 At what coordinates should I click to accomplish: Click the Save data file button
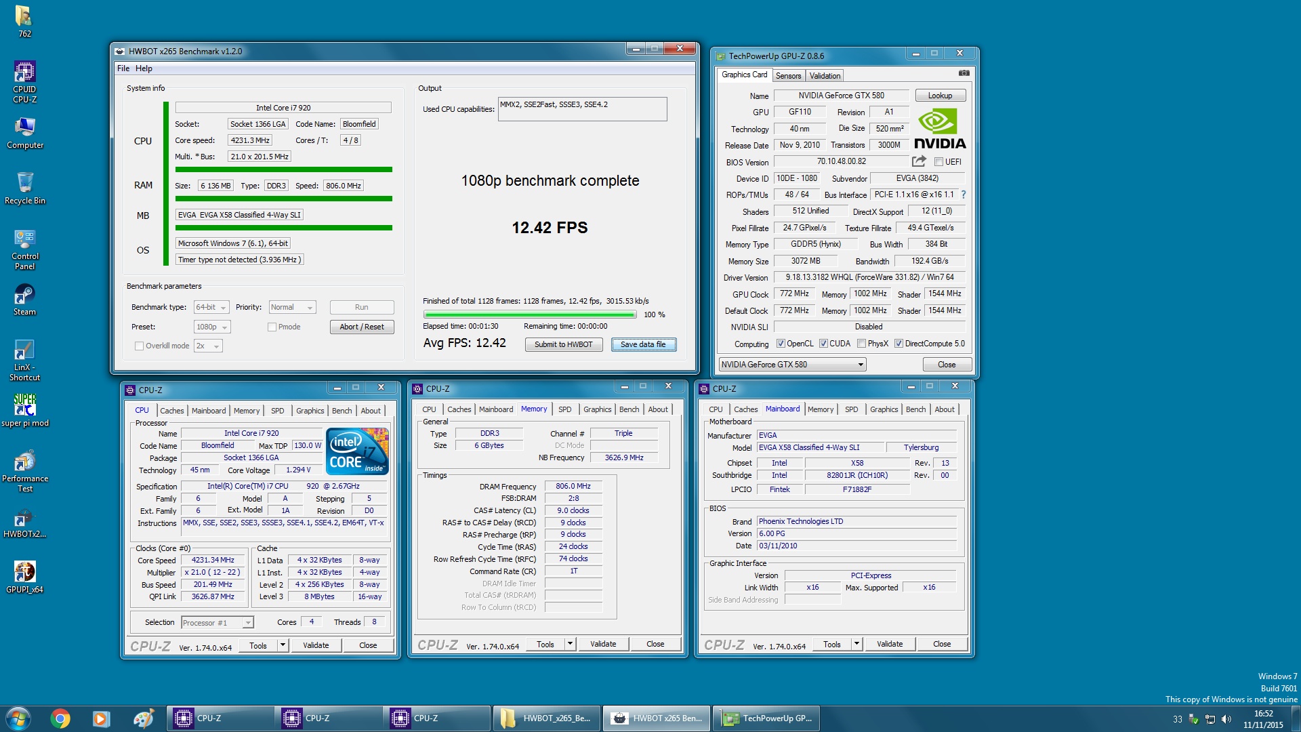(643, 344)
